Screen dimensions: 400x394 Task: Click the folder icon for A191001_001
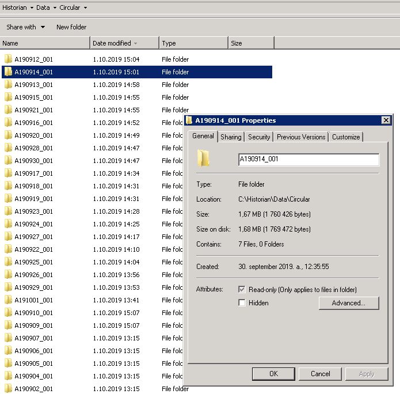tap(8, 300)
